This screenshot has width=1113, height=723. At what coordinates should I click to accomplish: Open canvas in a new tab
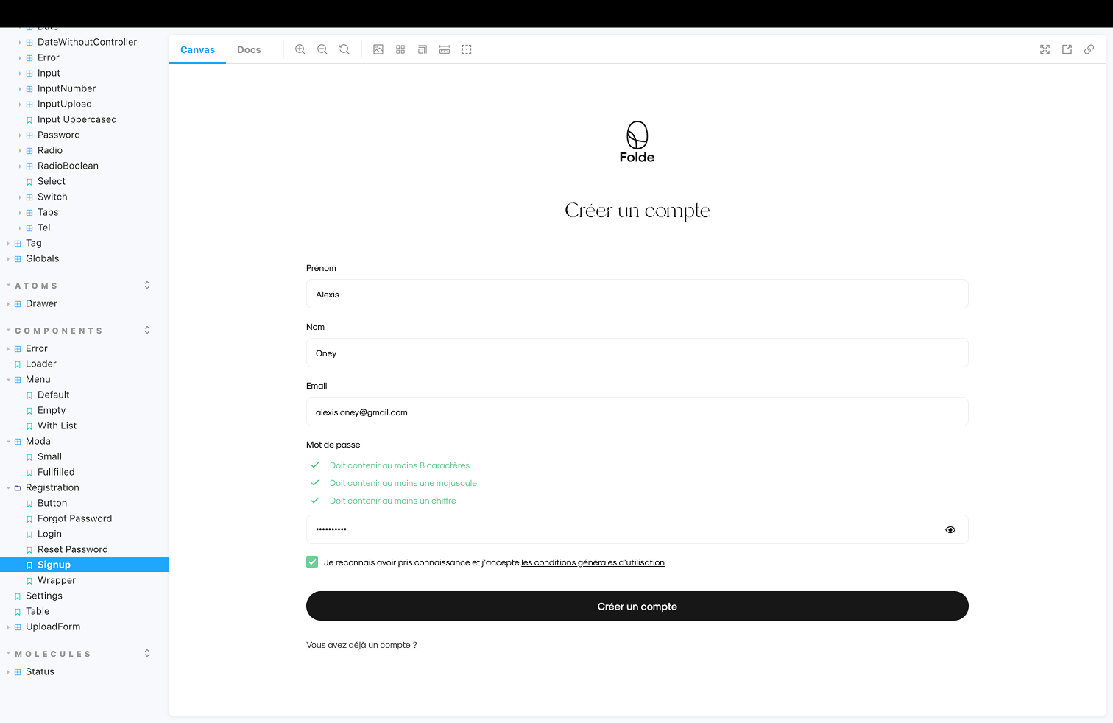point(1067,49)
